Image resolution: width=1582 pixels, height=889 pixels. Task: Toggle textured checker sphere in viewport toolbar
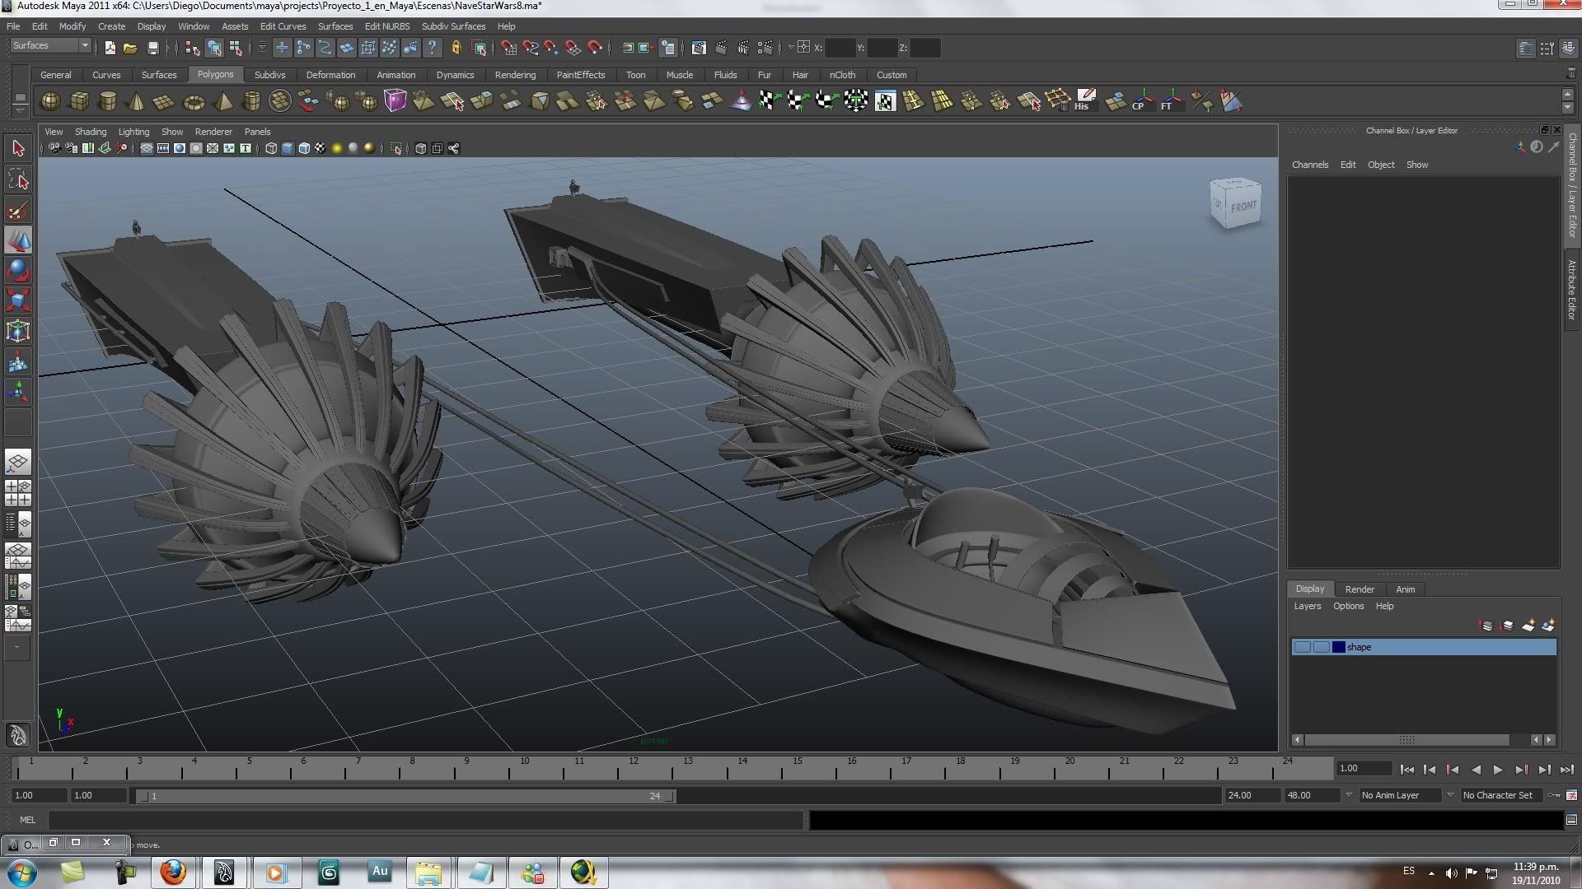[321, 148]
